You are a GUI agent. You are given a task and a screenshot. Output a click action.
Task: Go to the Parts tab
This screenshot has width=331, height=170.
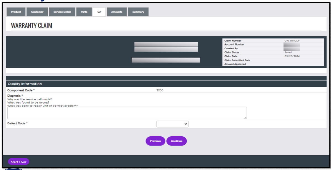click(84, 12)
